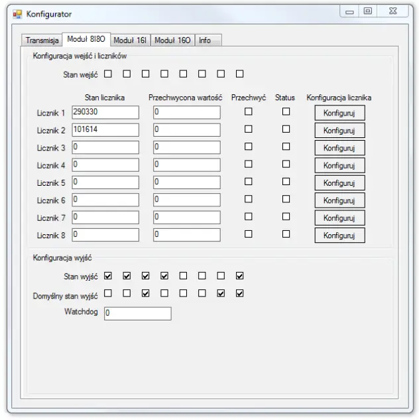Click Konfiguruj button for Licznik 2
Viewport: 419px width, 420px height.
click(340, 131)
